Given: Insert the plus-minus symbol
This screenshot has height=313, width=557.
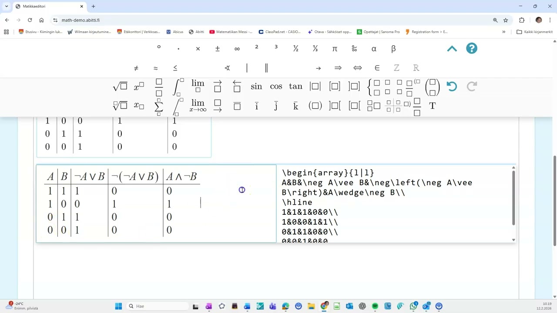Looking at the screenshot, I should tap(217, 49).
